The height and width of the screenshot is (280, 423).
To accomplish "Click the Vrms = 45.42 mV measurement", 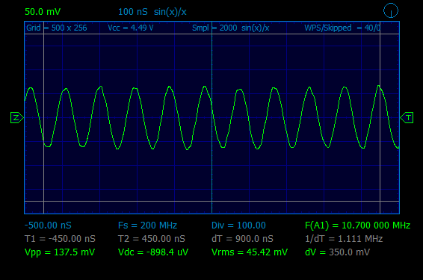I will pos(250,252).
